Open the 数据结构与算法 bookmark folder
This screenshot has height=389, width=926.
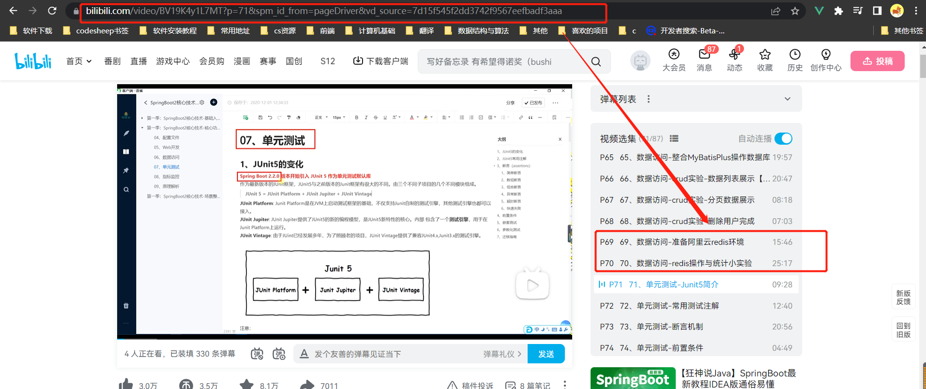pos(477,30)
